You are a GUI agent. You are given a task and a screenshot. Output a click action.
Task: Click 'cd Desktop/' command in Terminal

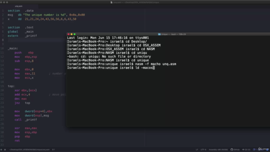(x=136, y=41)
